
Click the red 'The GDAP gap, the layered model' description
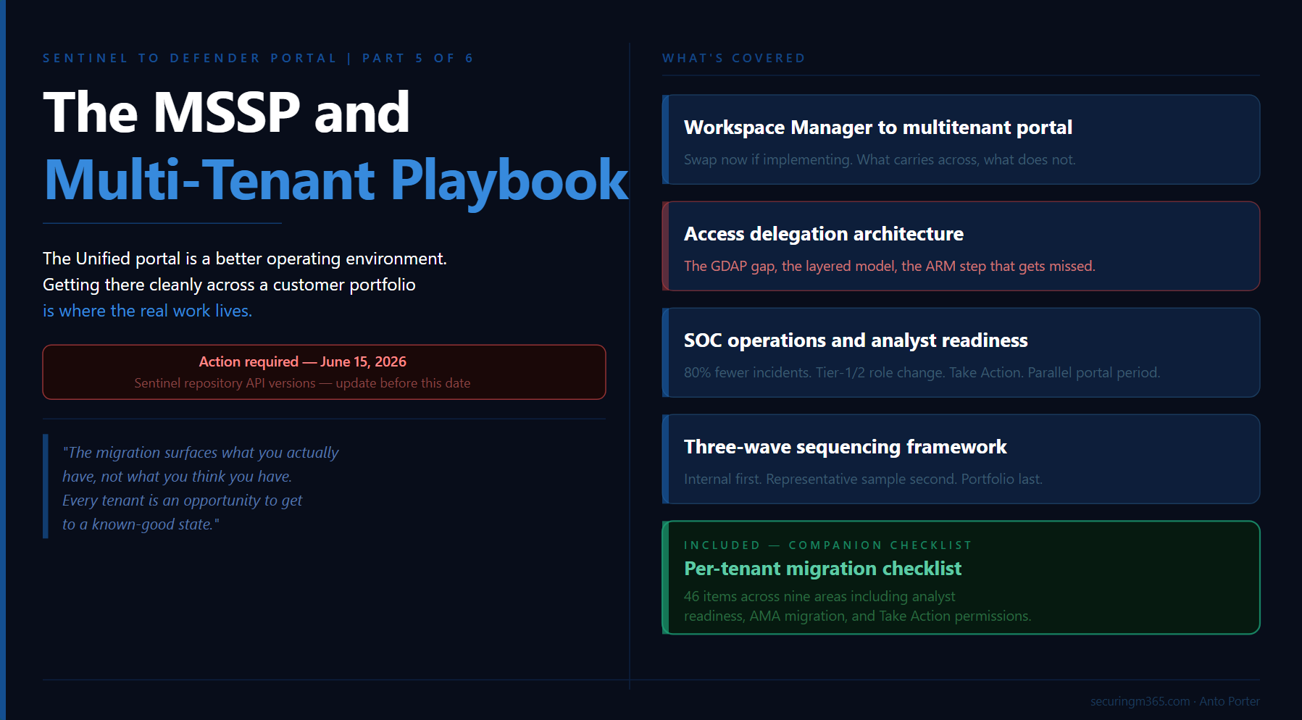click(890, 266)
